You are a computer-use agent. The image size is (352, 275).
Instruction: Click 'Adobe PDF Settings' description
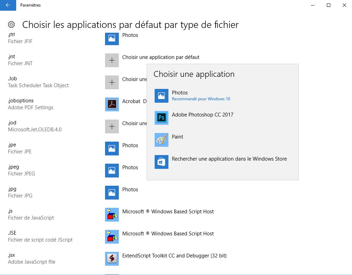click(x=31, y=108)
